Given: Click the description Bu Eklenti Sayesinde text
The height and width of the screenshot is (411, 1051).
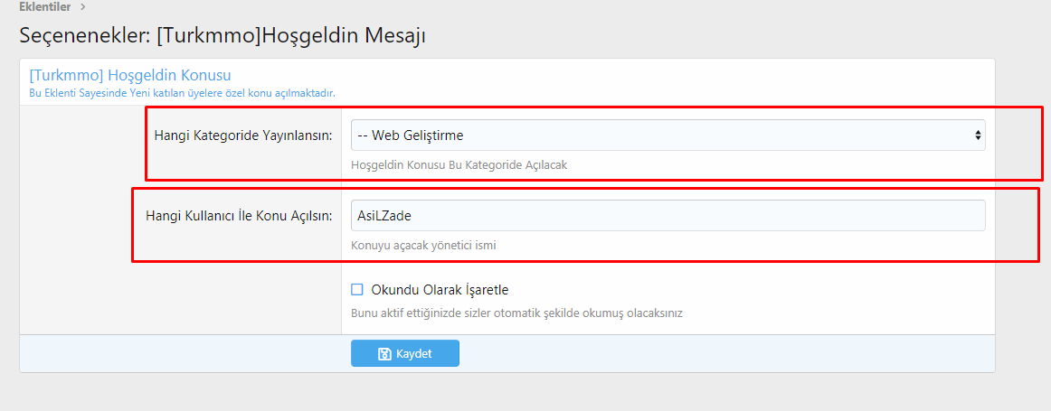Looking at the screenshot, I should tap(183, 93).
